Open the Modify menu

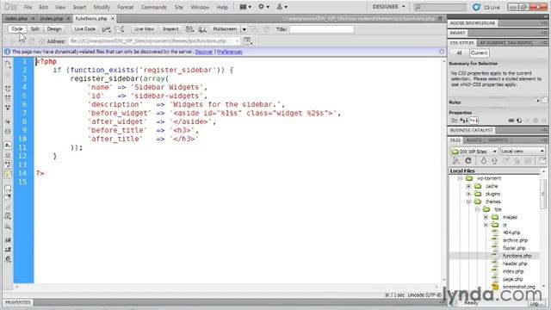(x=102, y=7)
